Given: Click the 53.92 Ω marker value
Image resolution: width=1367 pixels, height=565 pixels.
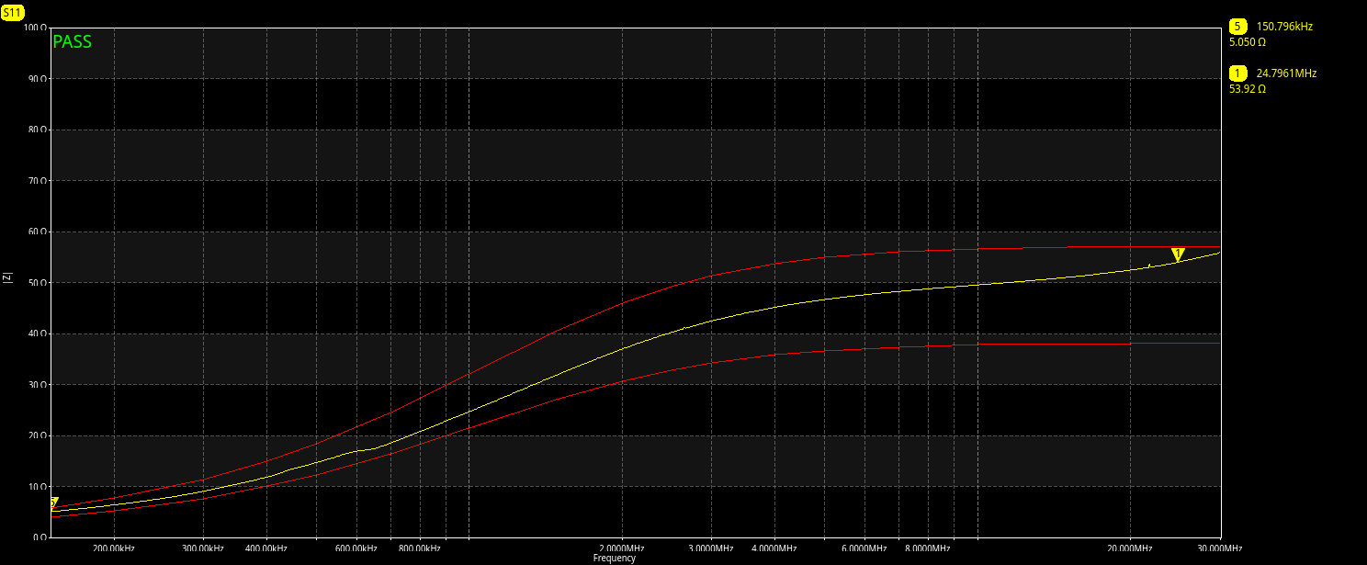Looking at the screenshot, I should pos(1248,89).
